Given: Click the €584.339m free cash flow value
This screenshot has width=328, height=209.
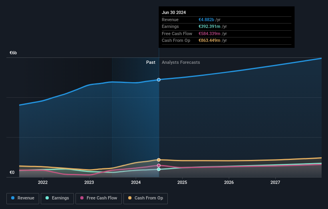Looking at the screenshot, I should [209, 34].
